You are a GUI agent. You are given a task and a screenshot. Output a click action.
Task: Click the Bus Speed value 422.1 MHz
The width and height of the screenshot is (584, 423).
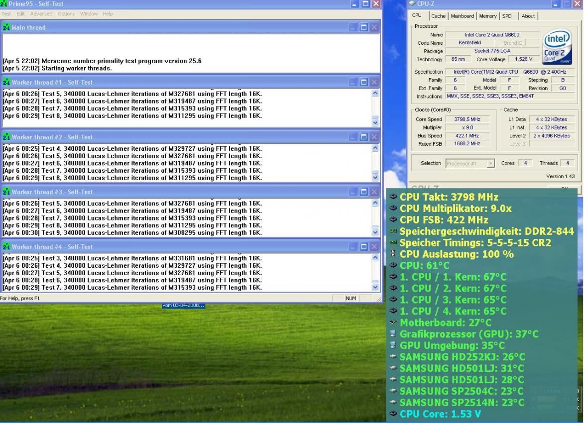click(x=467, y=135)
